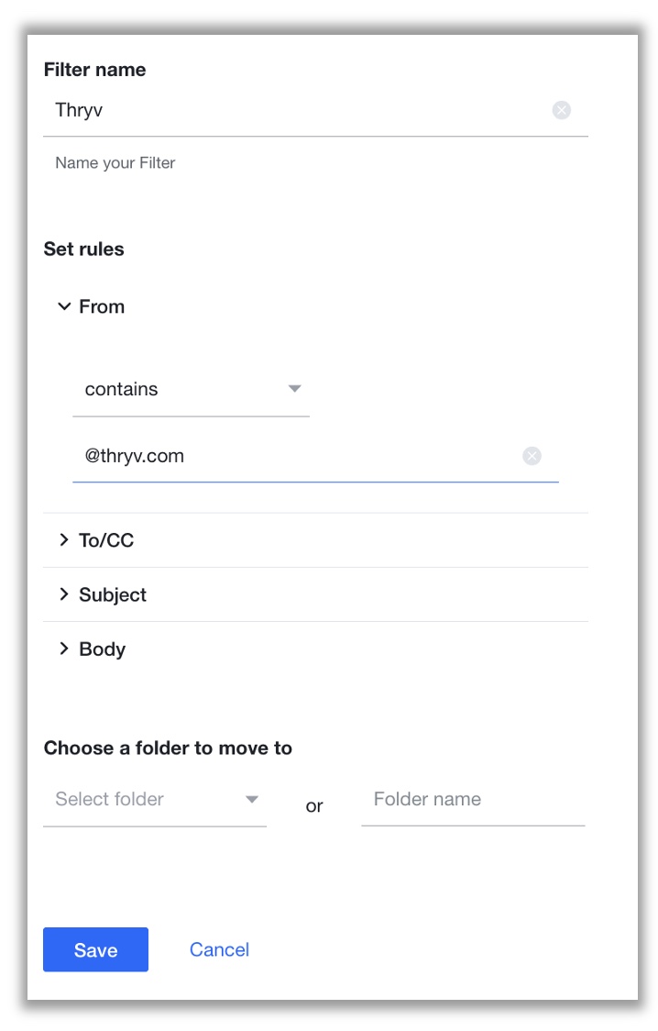Clear the Filter name field using X icon
Viewport: 658px width, 1031px height.
coord(562,110)
